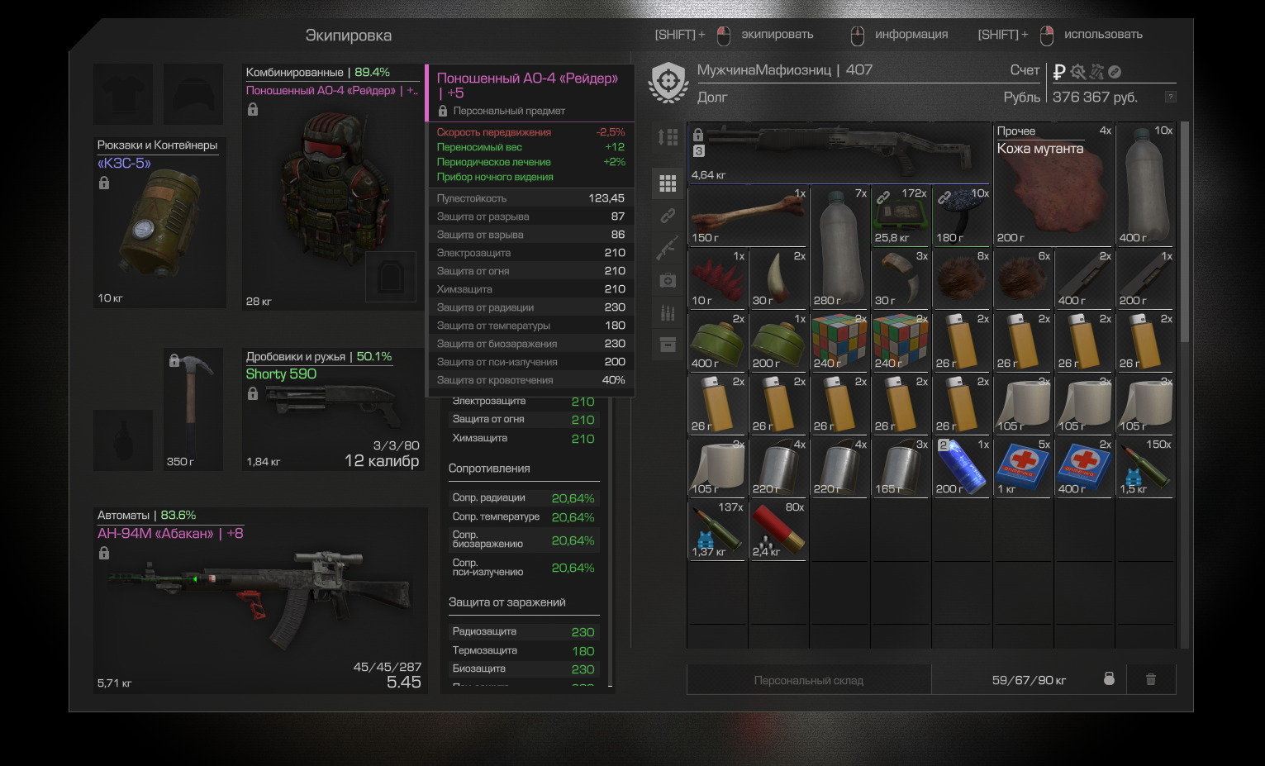Click the equipped АО-4 Рейдер armor suit
The height and width of the screenshot is (766, 1265).
tap(334, 188)
